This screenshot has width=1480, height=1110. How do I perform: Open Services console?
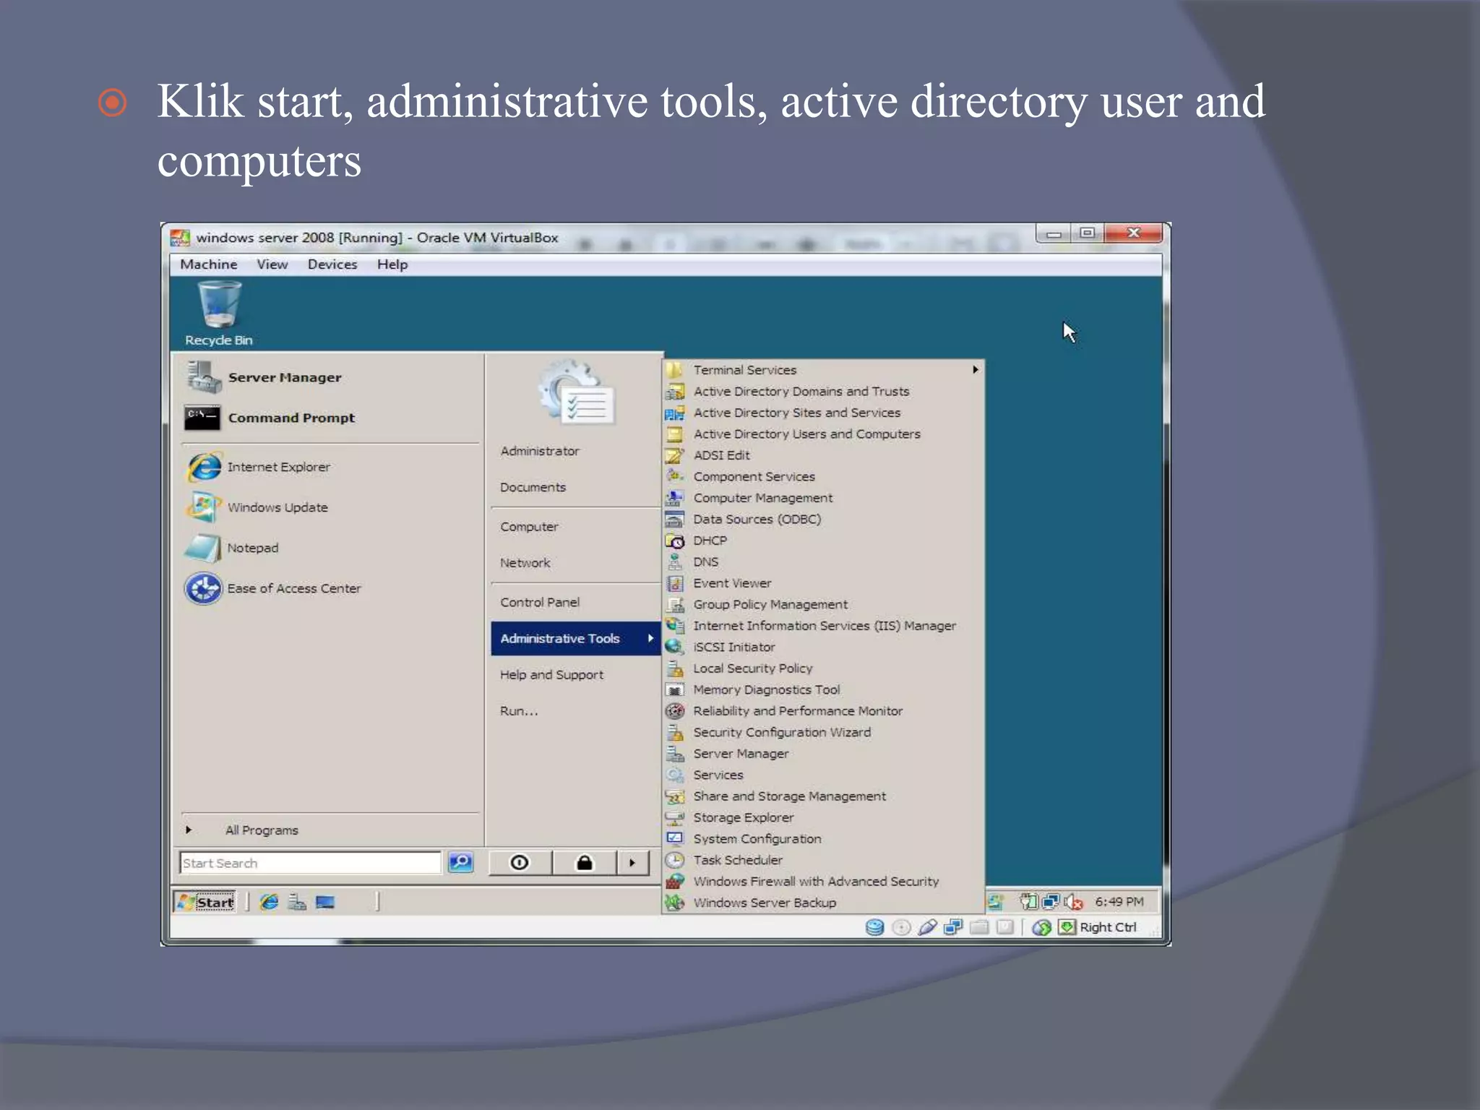(823, 775)
